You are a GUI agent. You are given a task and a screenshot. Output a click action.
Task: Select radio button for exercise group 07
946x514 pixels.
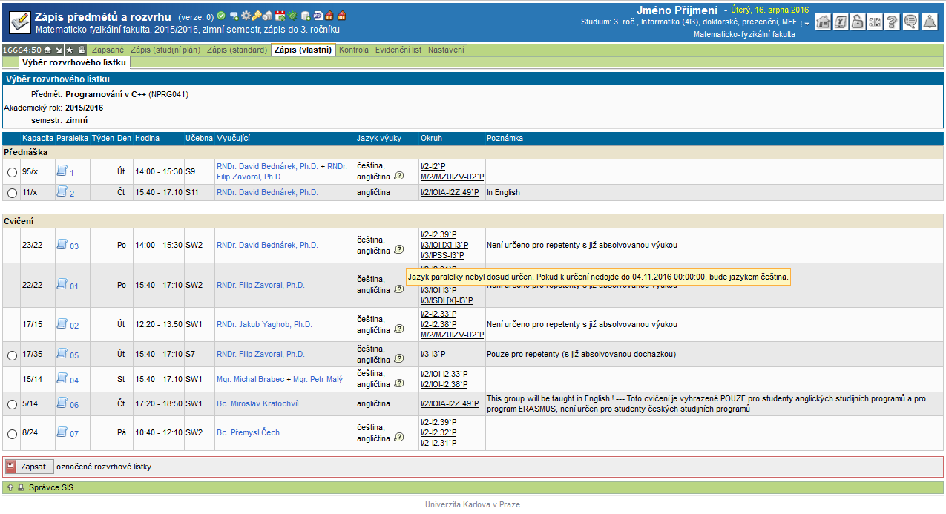[x=12, y=434]
